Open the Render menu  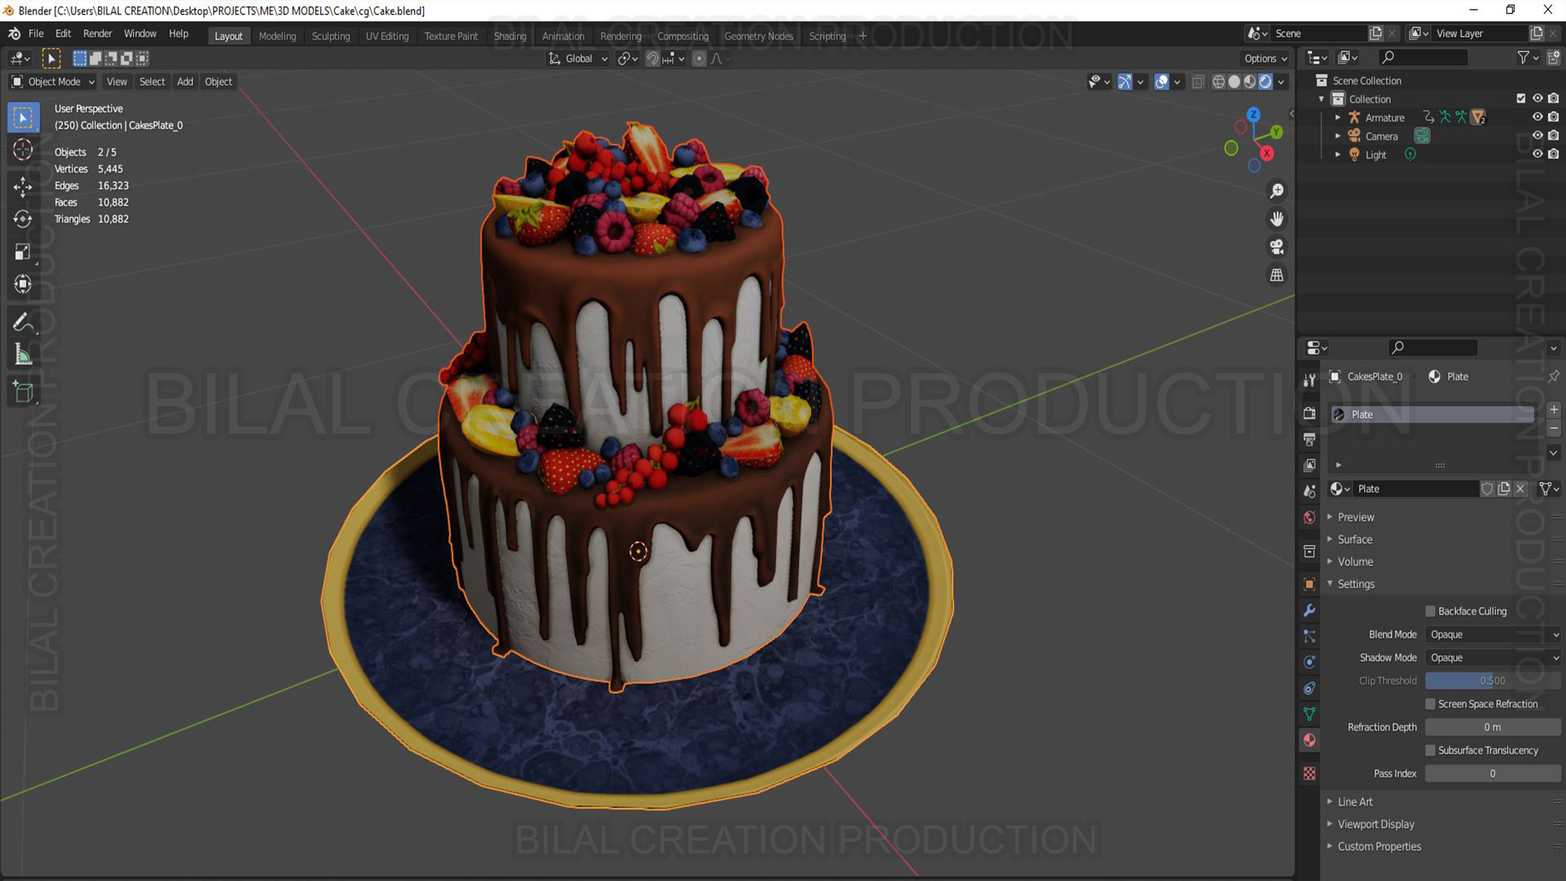[97, 33]
